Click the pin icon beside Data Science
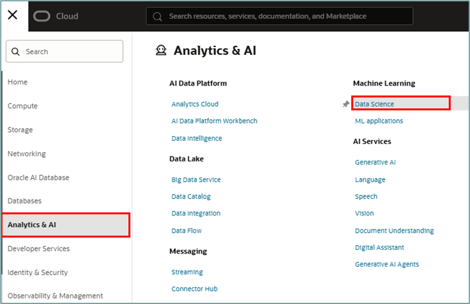 (346, 104)
